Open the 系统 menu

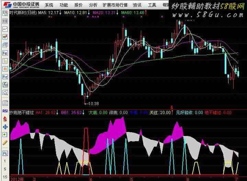tap(49, 5)
